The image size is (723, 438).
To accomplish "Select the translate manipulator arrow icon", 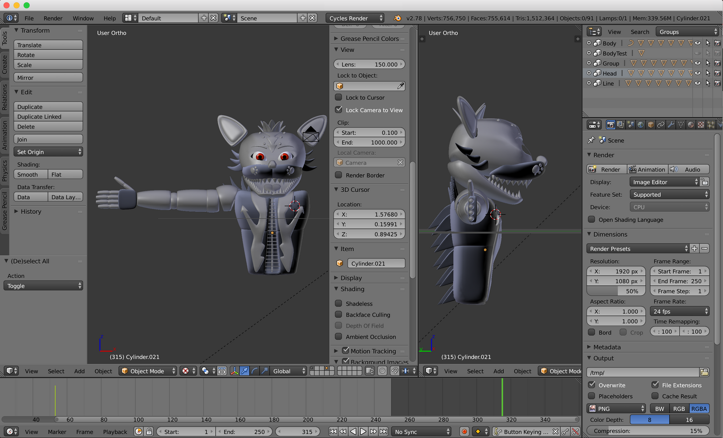I will [x=244, y=371].
